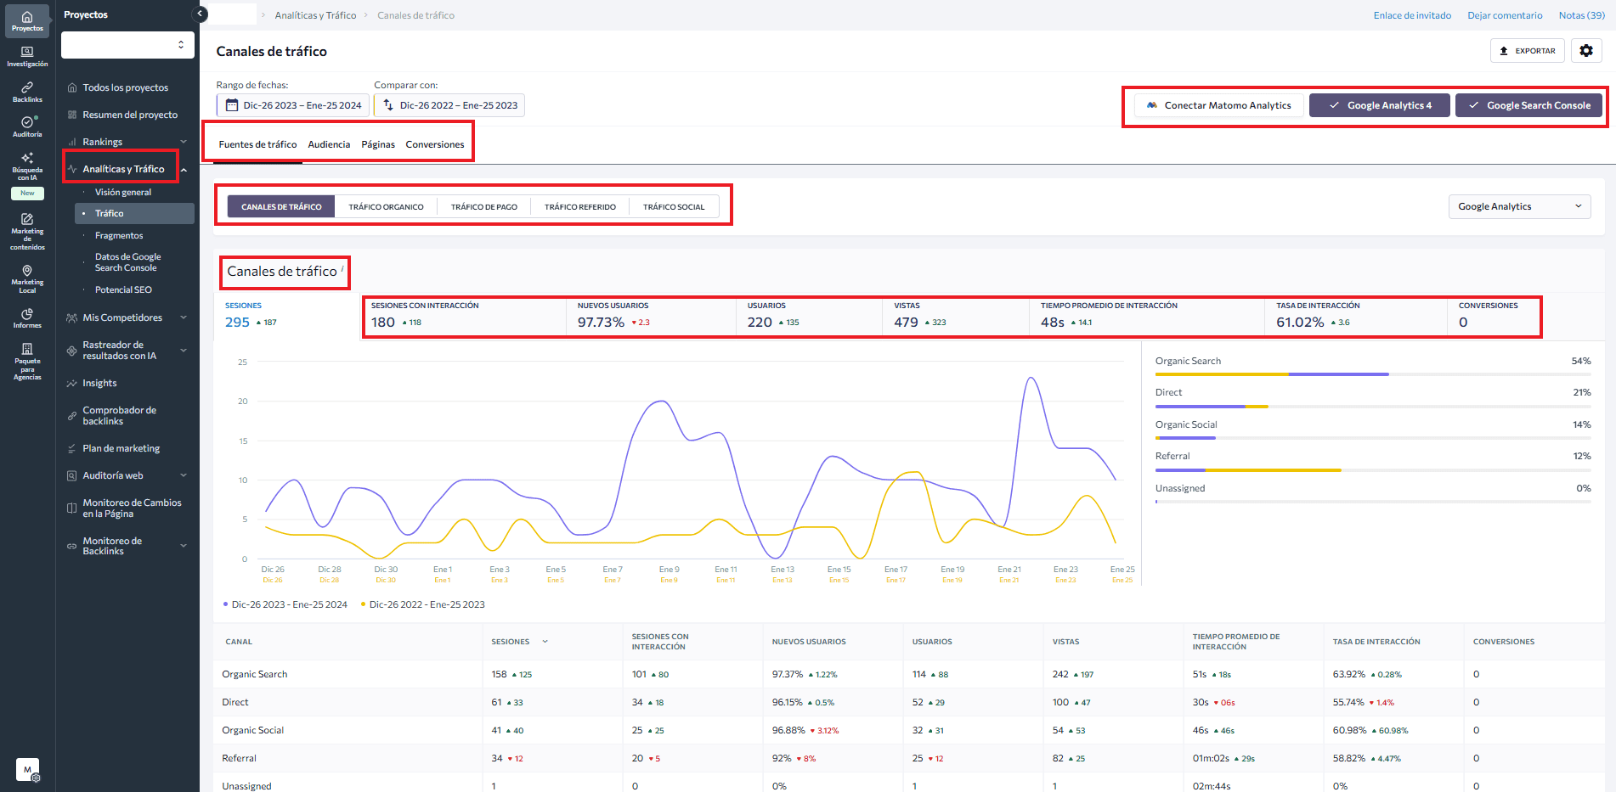Open the settings gear next to Exportar
This screenshot has height=792, width=1616.
(x=1585, y=50)
